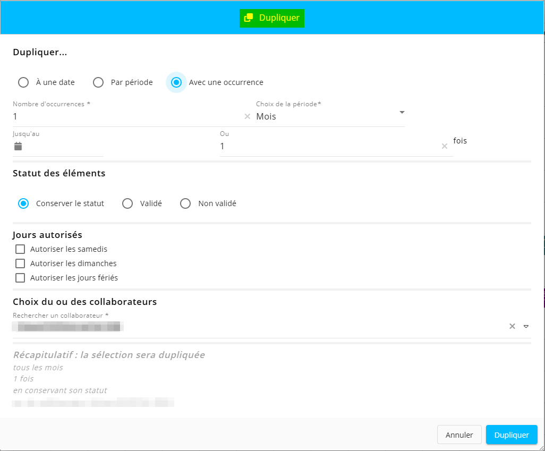Viewport: 545px width, 451px height.
Task: Confirm with the blue Dupliquer button
Action: [x=511, y=435]
